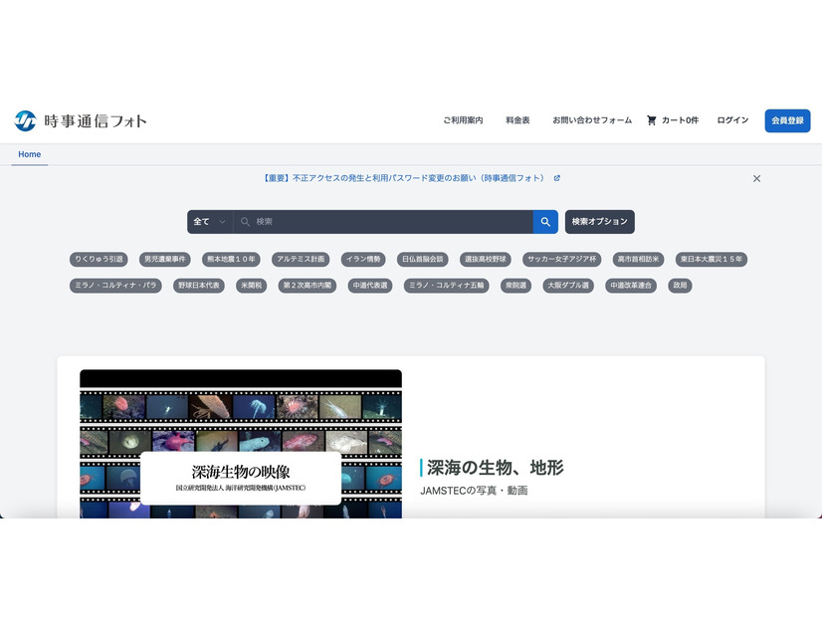This screenshot has height=617, width=822.
Task: Select the 東日本大震災１５年 tag
Action: click(x=712, y=259)
